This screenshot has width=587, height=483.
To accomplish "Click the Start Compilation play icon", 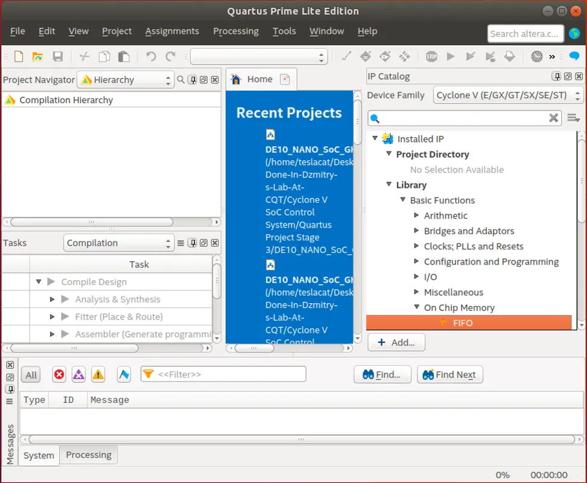I will pyautogui.click(x=451, y=57).
